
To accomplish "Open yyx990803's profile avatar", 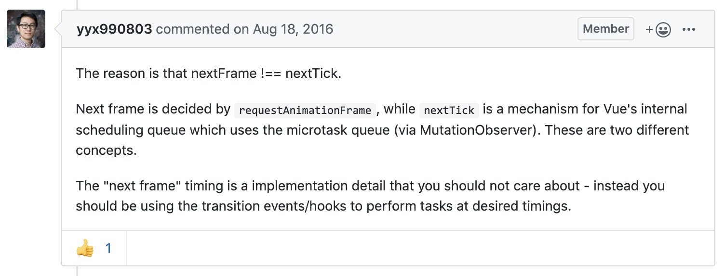I will tap(26, 29).
